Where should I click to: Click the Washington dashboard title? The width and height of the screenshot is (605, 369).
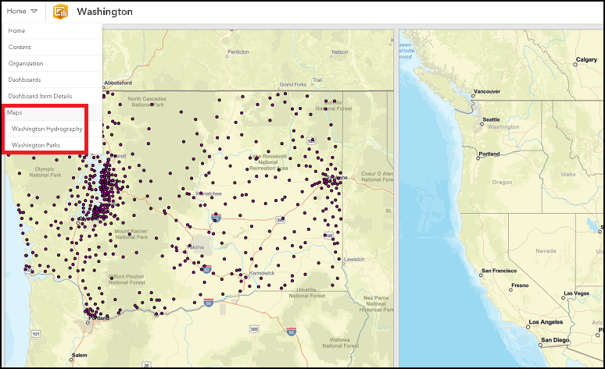tap(105, 12)
